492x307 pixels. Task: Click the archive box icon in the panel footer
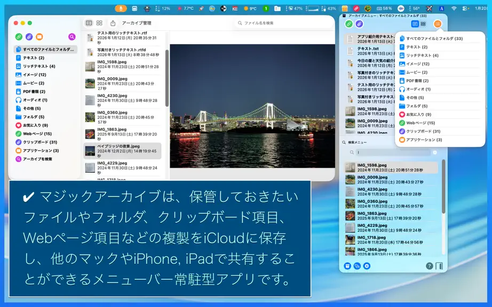[347, 266]
